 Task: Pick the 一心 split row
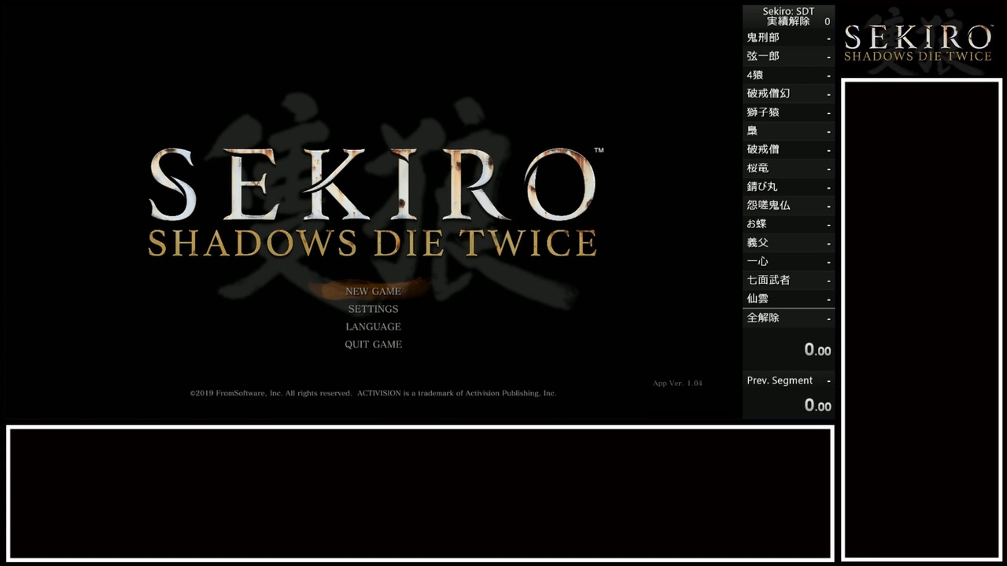point(788,261)
